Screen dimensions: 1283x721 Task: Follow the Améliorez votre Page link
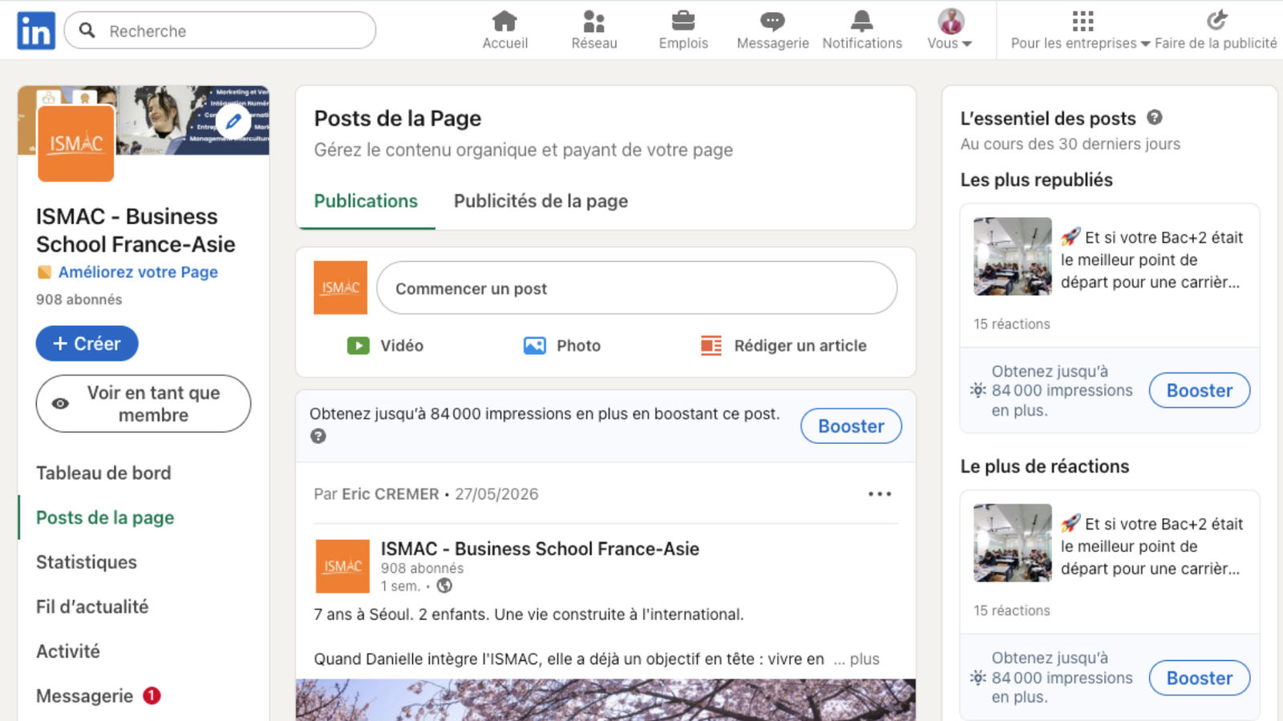[x=138, y=272]
